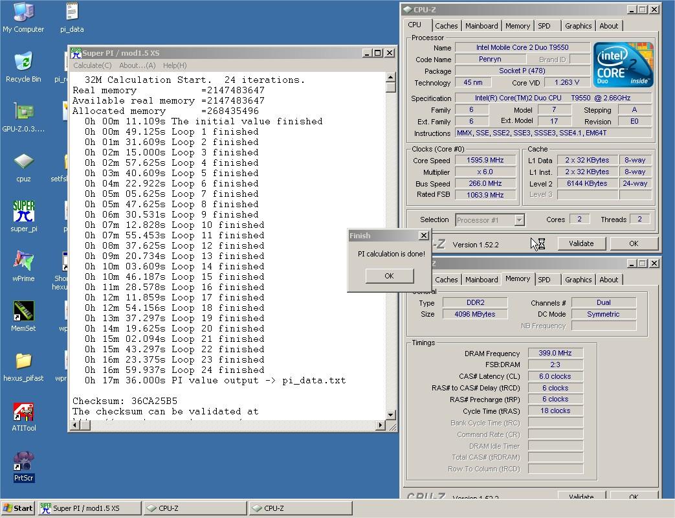Switch to Mainboard tab in lower CPU-Z
Screen dimensions: 675x518
click(x=481, y=280)
